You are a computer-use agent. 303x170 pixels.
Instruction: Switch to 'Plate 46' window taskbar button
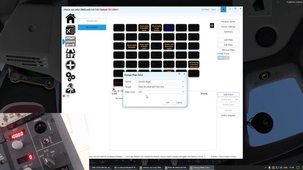[x=176, y=168]
